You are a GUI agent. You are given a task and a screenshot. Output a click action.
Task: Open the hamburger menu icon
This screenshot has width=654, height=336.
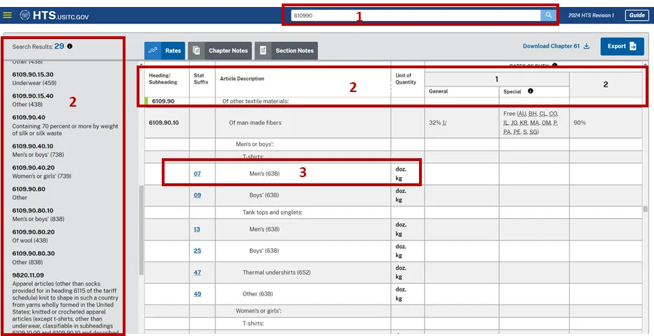7,15
